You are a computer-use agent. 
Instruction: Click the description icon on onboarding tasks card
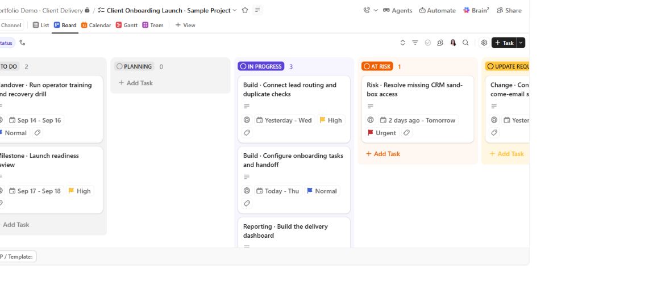(x=247, y=177)
